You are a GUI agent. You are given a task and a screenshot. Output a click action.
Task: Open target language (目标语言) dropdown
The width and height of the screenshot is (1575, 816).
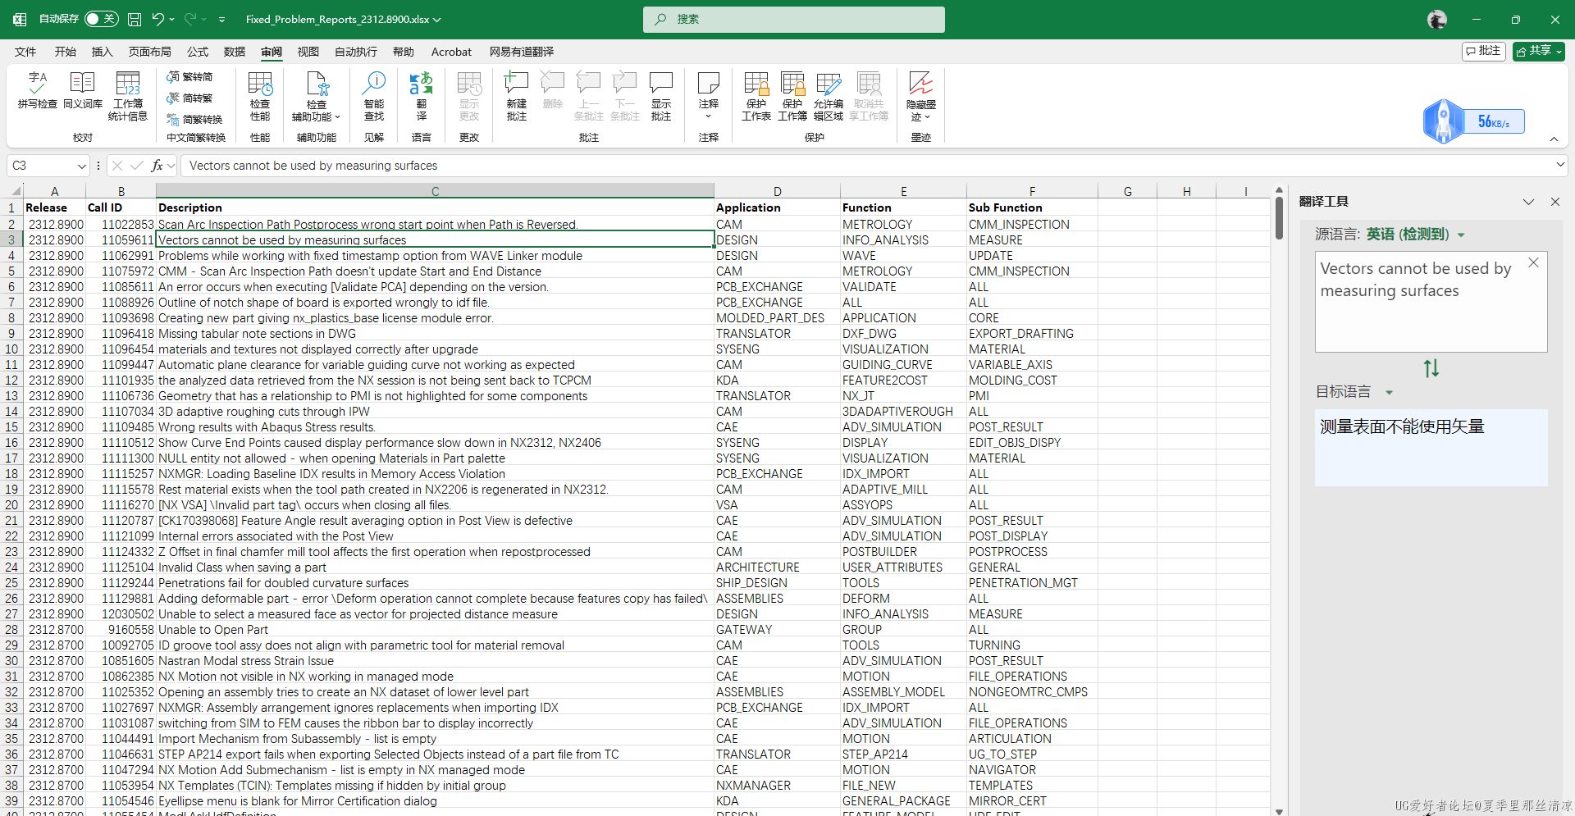[1389, 392]
